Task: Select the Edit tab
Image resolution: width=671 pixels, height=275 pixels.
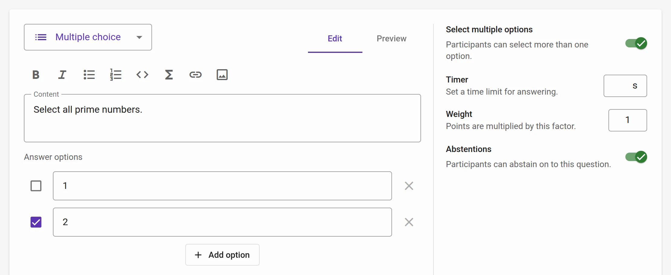Action: [335, 39]
